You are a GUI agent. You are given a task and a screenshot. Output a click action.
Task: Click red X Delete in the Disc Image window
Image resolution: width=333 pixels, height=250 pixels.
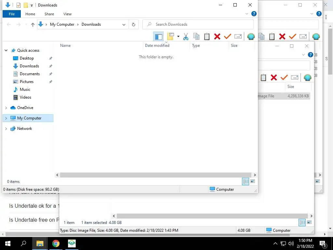274,77
